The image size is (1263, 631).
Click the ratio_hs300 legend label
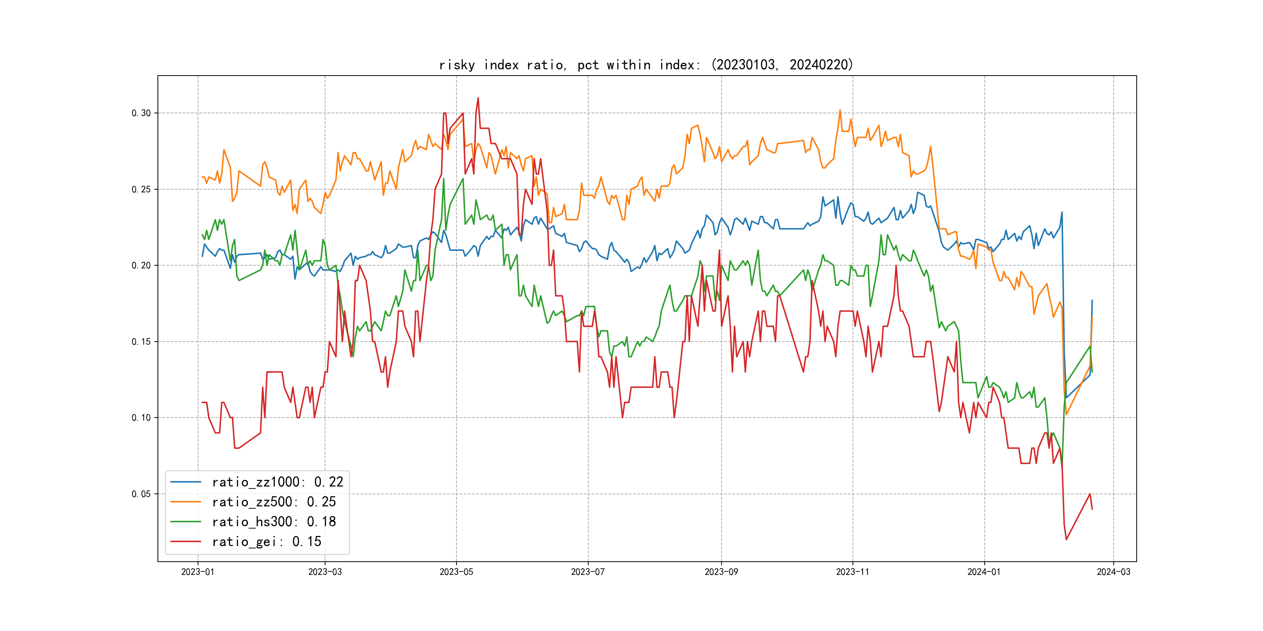[274, 522]
